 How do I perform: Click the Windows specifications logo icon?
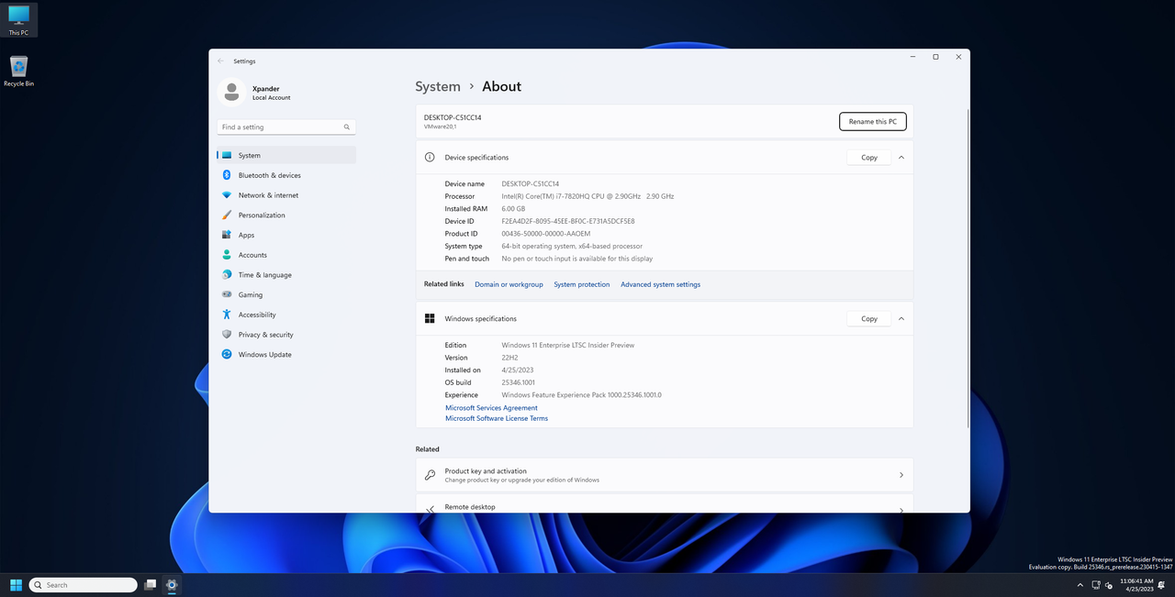pyautogui.click(x=430, y=319)
